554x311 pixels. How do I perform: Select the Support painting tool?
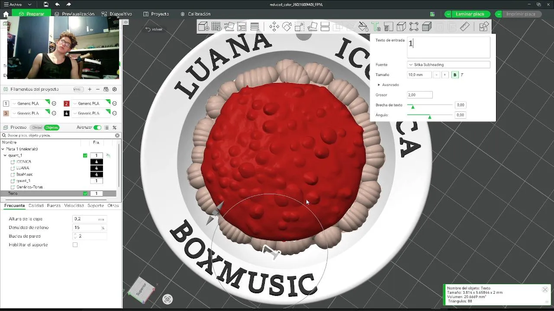pos(388,27)
